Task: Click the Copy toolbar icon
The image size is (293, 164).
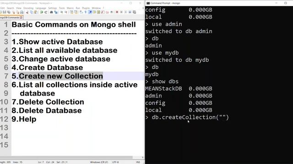Action: (x=32, y=12)
